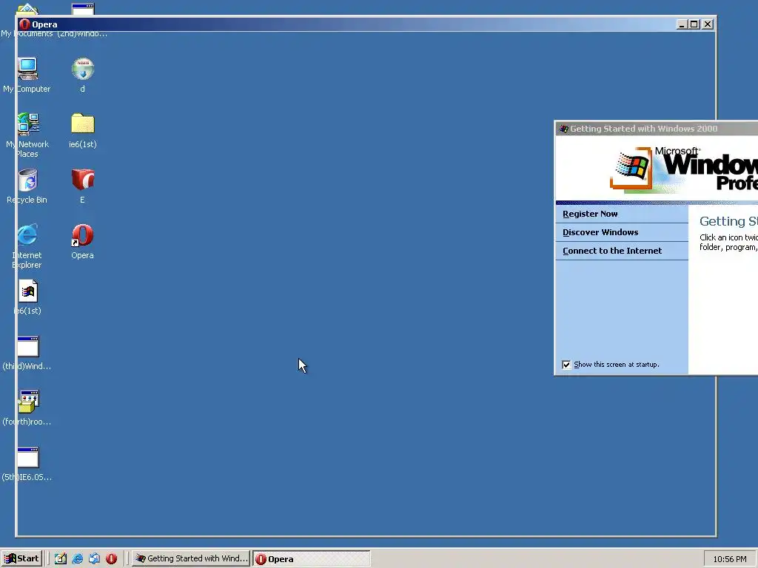Click the Show Desktop quick launch icon
Viewport: 758px width, 568px height.
pos(61,559)
